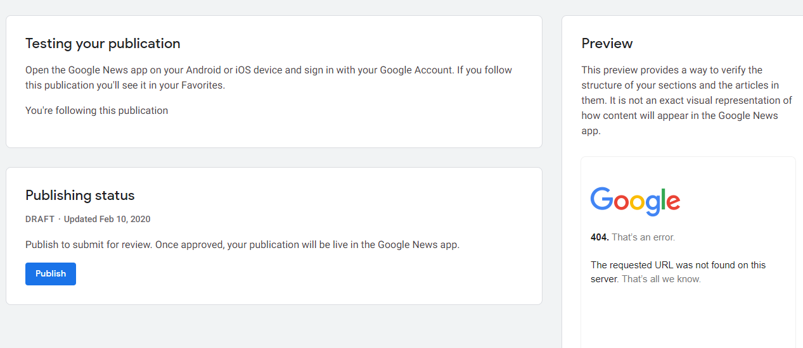
Task: Click the blue Publish button
Action: 51,274
